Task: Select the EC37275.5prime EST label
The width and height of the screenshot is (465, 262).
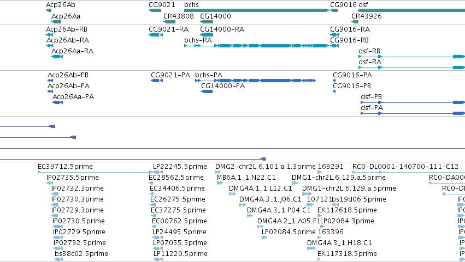Action: point(178,210)
